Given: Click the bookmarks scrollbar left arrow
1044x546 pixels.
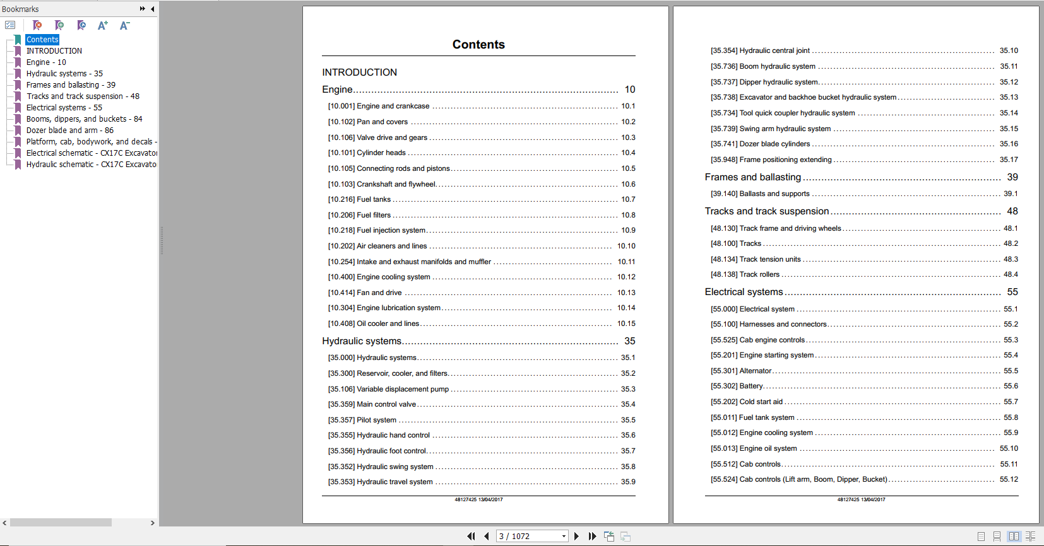Looking at the screenshot, I should click(x=5, y=523).
